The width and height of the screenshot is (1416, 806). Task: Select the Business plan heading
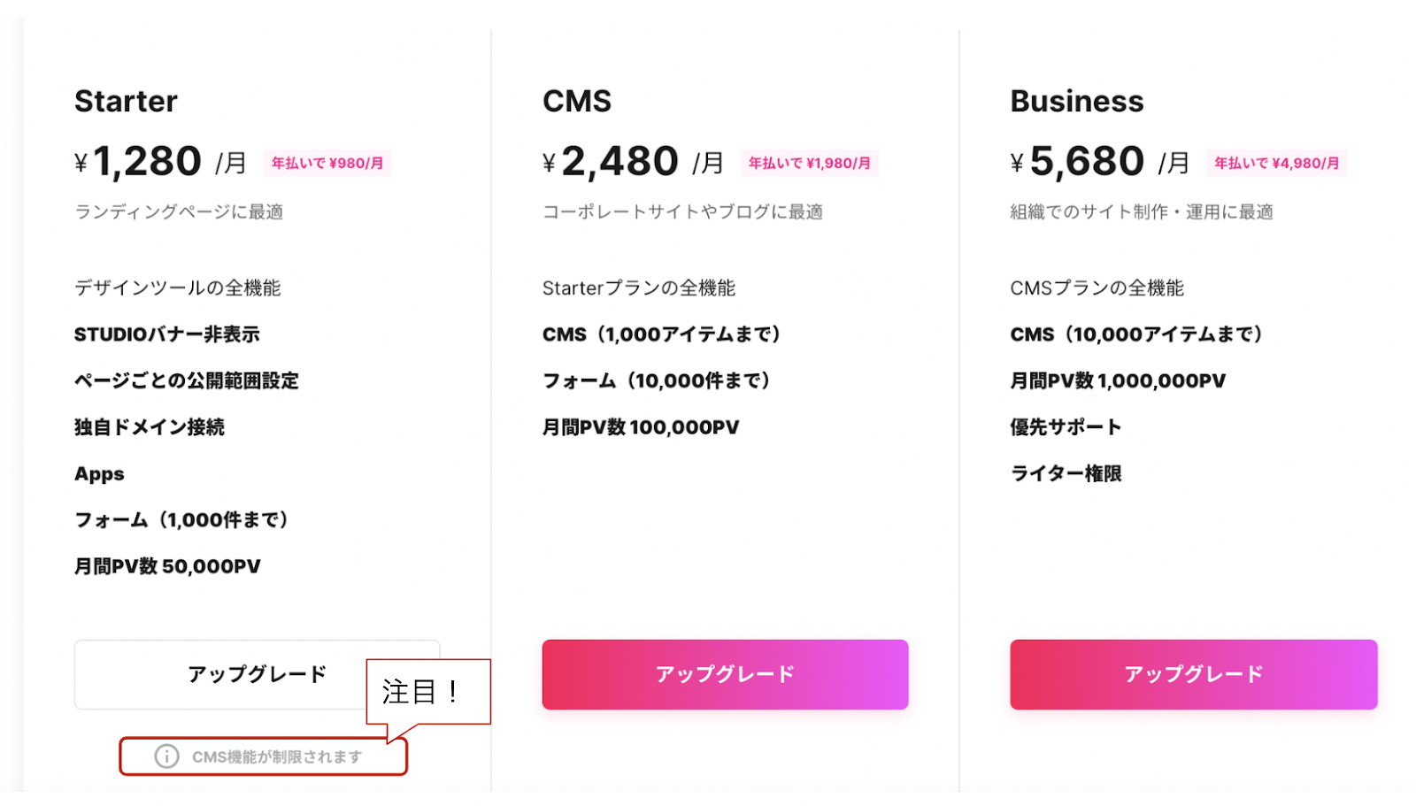(x=1077, y=101)
